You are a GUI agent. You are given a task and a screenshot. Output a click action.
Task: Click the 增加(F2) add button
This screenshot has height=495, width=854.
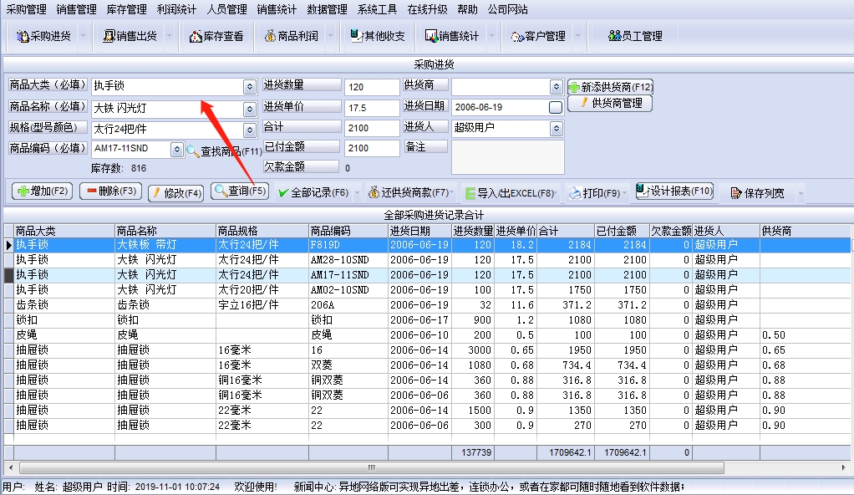pos(42,191)
